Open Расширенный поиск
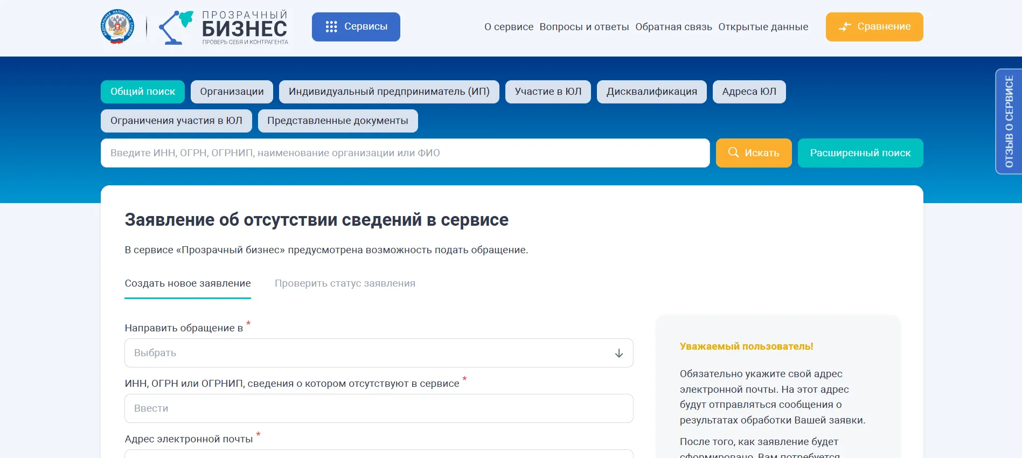 point(860,153)
